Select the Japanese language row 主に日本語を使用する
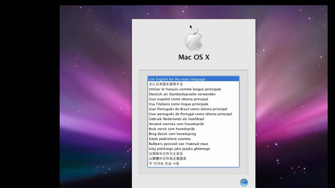The width and height of the screenshot is (335, 188). click(193, 84)
